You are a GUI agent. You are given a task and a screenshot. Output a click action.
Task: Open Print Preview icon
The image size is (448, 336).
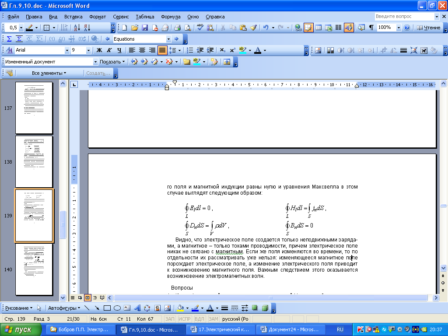coord(188,28)
